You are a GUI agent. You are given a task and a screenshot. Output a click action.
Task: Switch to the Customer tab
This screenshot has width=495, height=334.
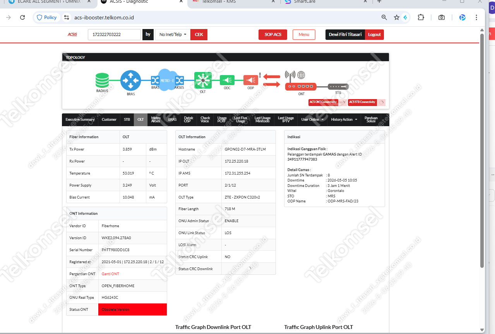click(x=109, y=120)
